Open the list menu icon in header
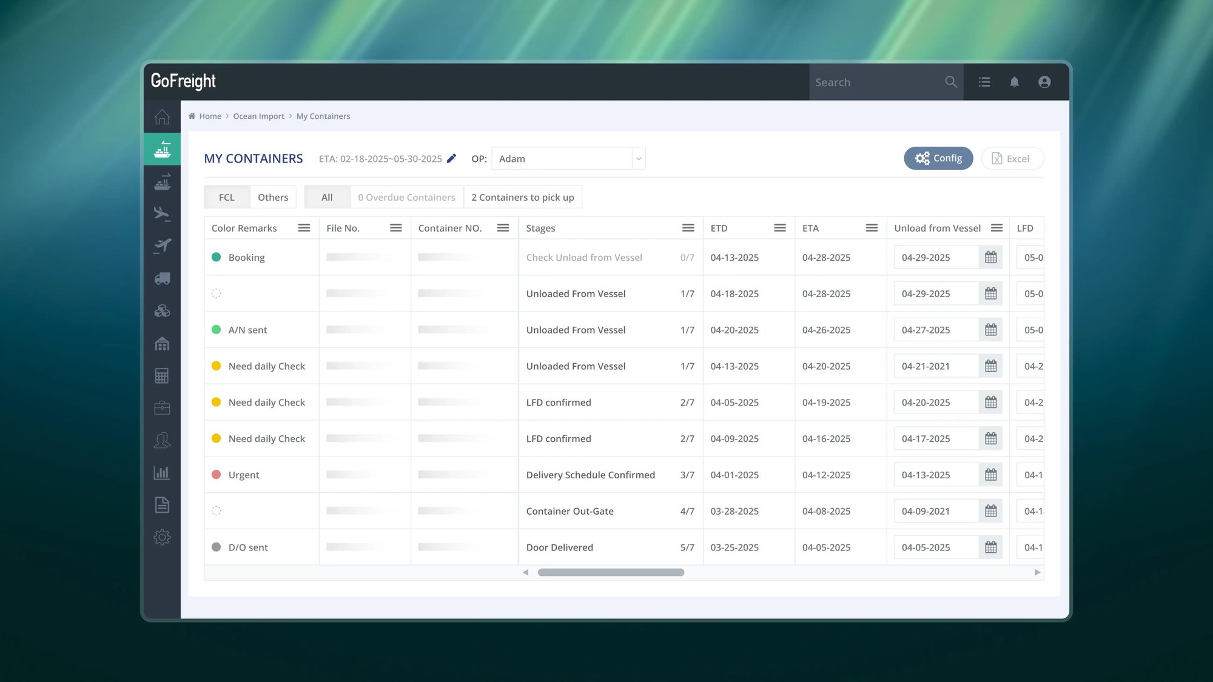The image size is (1213, 682). pos(984,82)
